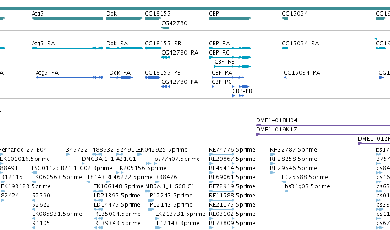Select the EK205156.5prime EST
This screenshot has width=390, height=230.
120,173
